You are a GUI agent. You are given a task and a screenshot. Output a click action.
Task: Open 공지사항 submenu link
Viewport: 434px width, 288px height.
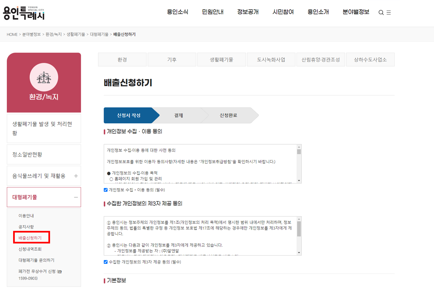tap(26, 227)
